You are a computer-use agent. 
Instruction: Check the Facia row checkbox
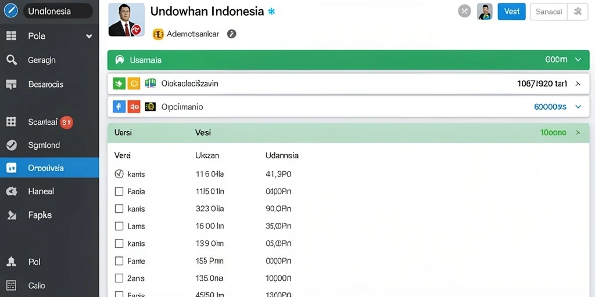119,191
